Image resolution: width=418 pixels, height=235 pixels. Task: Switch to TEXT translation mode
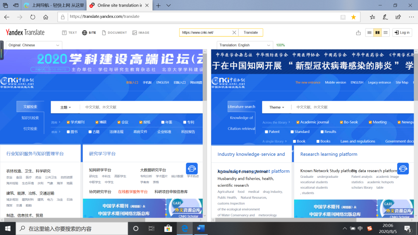tap(69, 32)
